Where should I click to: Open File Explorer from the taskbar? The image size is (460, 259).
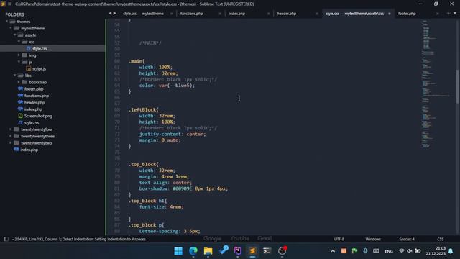pyautogui.click(x=208, y=251)
